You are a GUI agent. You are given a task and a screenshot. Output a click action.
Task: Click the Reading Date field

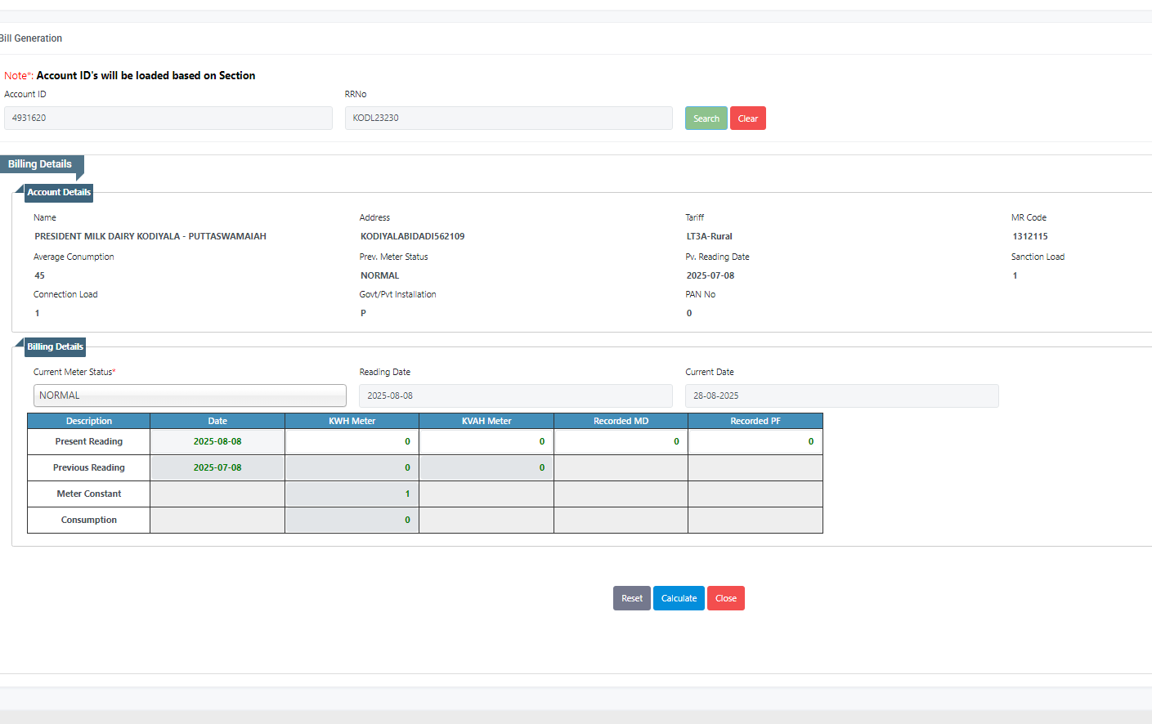pos(515,396)
